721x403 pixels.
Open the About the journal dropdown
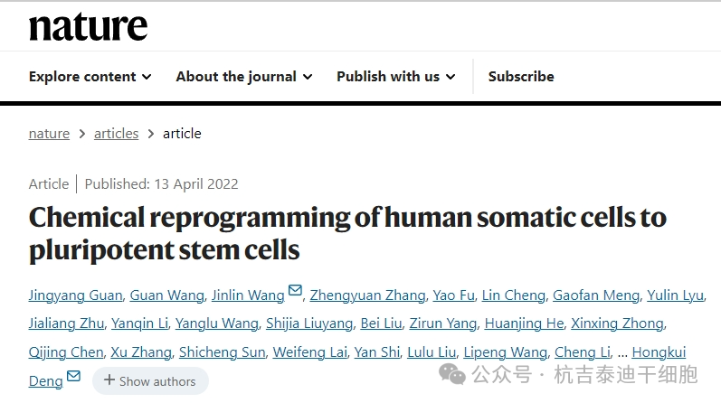243,77
